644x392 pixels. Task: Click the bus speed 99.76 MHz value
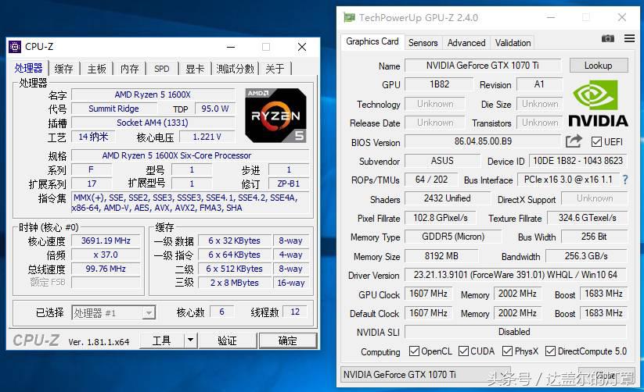click(106, 269)
